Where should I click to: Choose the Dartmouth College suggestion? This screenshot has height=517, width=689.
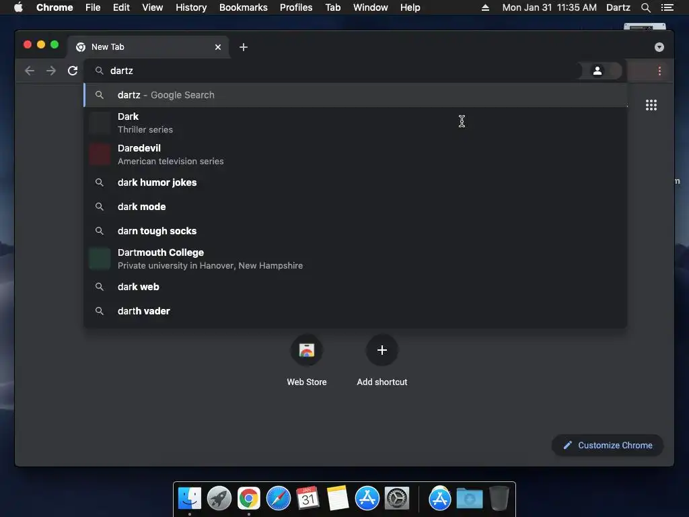(355, 259)
